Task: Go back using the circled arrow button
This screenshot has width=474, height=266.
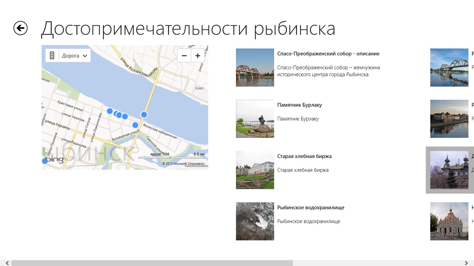Action: click(x=20, y=28)
